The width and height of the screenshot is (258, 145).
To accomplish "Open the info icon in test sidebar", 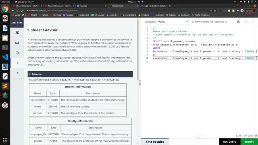I will (17, 53).
